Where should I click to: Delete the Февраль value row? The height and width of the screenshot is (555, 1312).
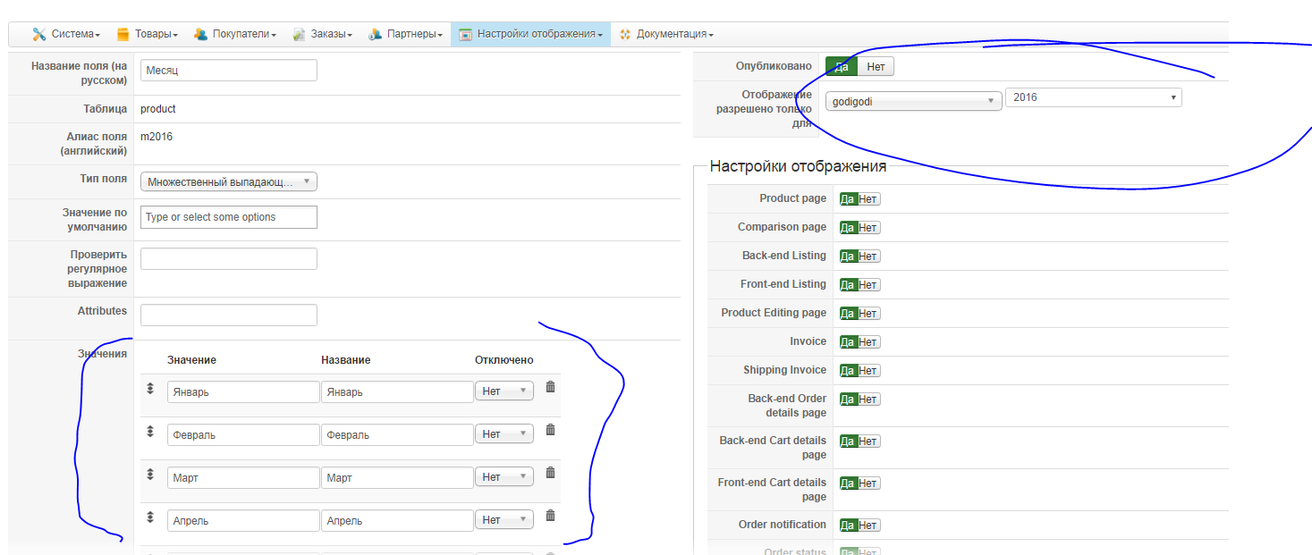pyautogui.click(x=550, y=430)
